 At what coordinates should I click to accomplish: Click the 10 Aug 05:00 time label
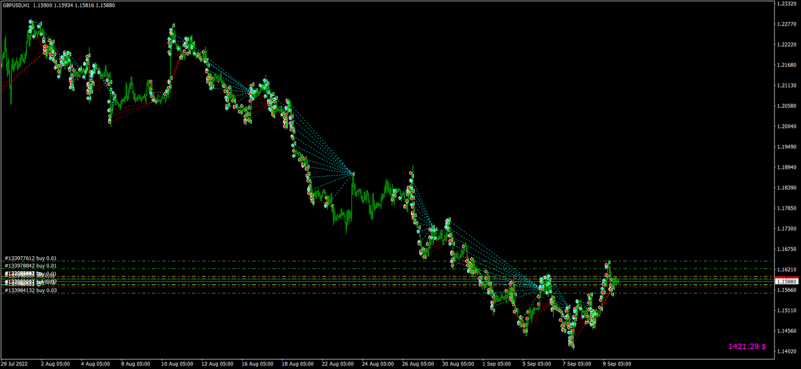point(177,364)
